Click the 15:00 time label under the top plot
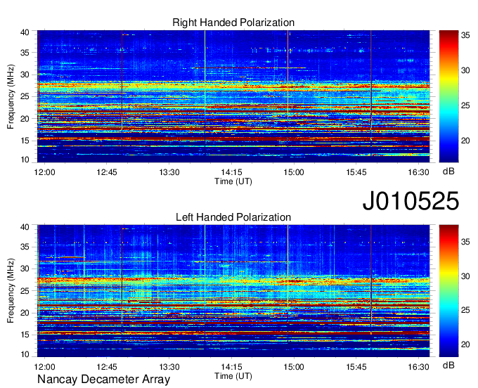This screenshot has width=478, height=388. (x=294, y=172)
